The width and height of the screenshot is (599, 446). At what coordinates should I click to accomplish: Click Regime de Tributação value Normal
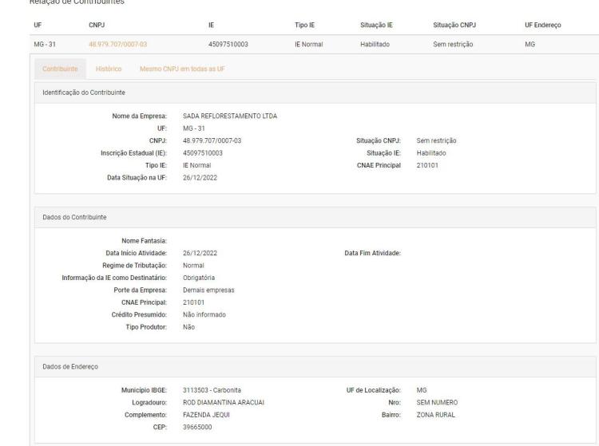(x=193, y=266)
